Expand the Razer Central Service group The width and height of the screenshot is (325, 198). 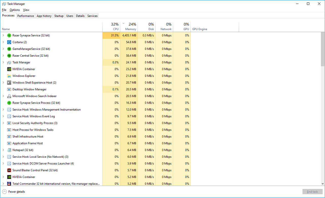pos(3,56)
